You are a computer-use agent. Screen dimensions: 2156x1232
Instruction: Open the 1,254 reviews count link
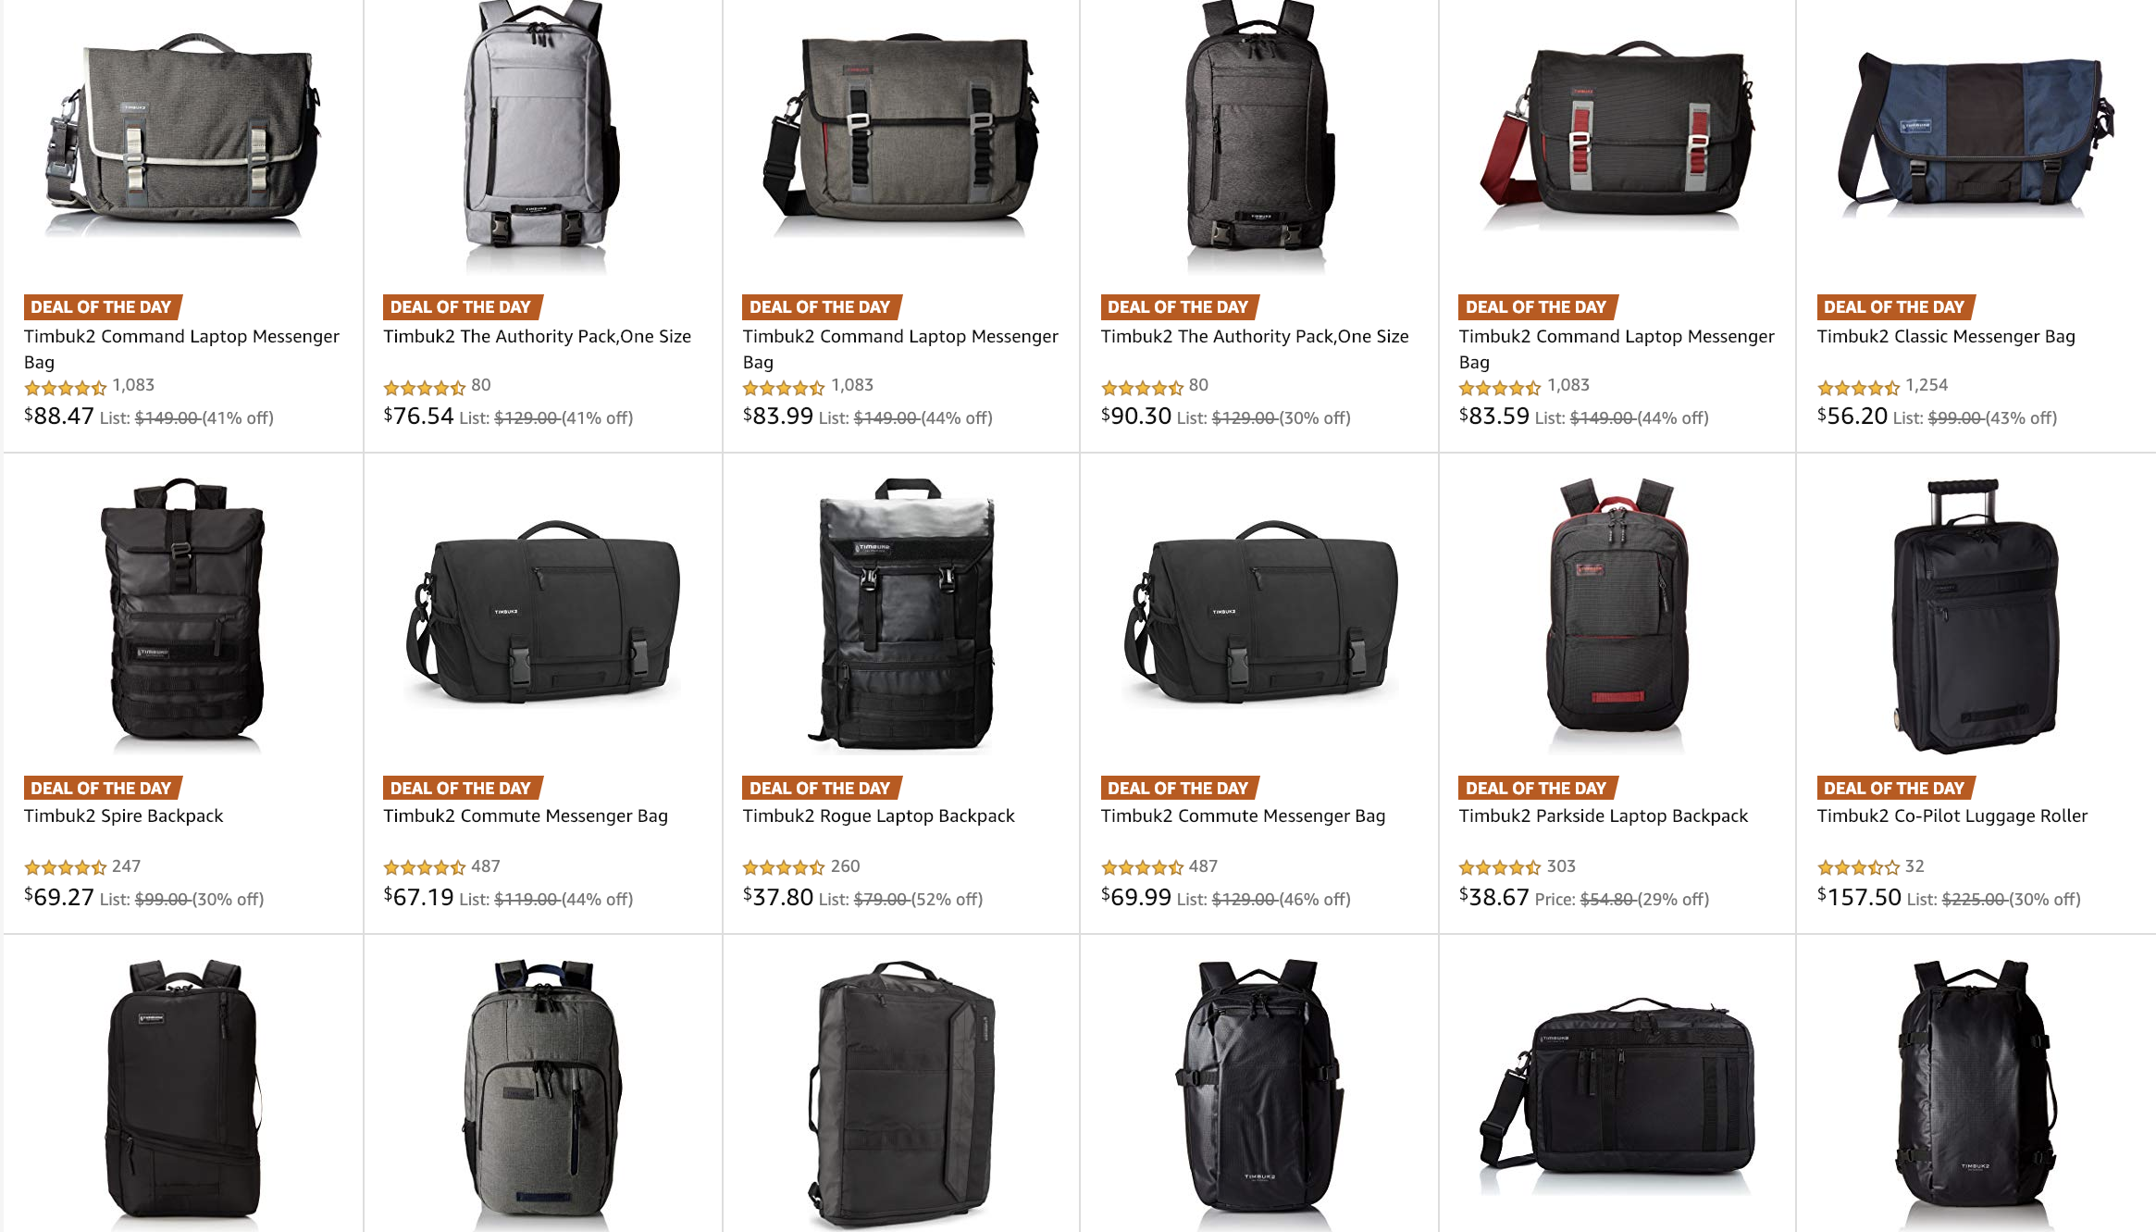[x=1927, y=385]
